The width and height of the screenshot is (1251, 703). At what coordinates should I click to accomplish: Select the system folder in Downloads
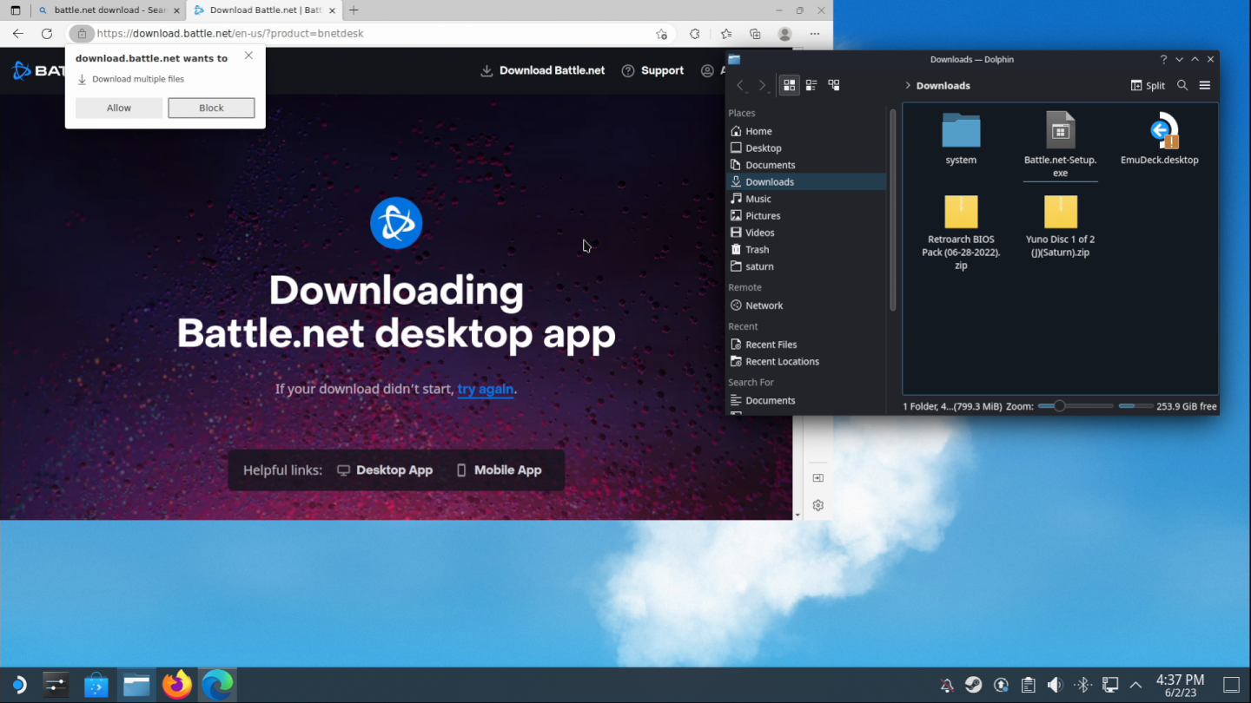point(961,139)
